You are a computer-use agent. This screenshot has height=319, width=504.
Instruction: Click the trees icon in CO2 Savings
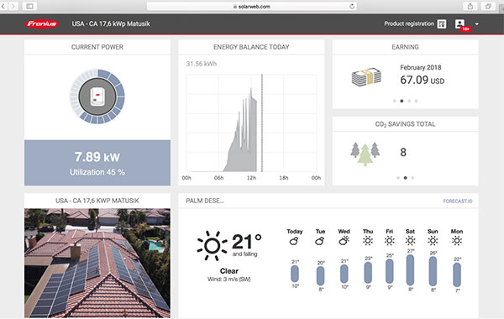365,154
